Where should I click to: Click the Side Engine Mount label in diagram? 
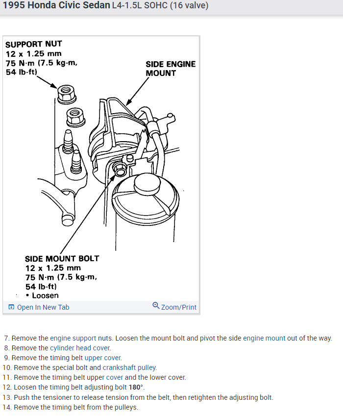click(x=171, y=68)
